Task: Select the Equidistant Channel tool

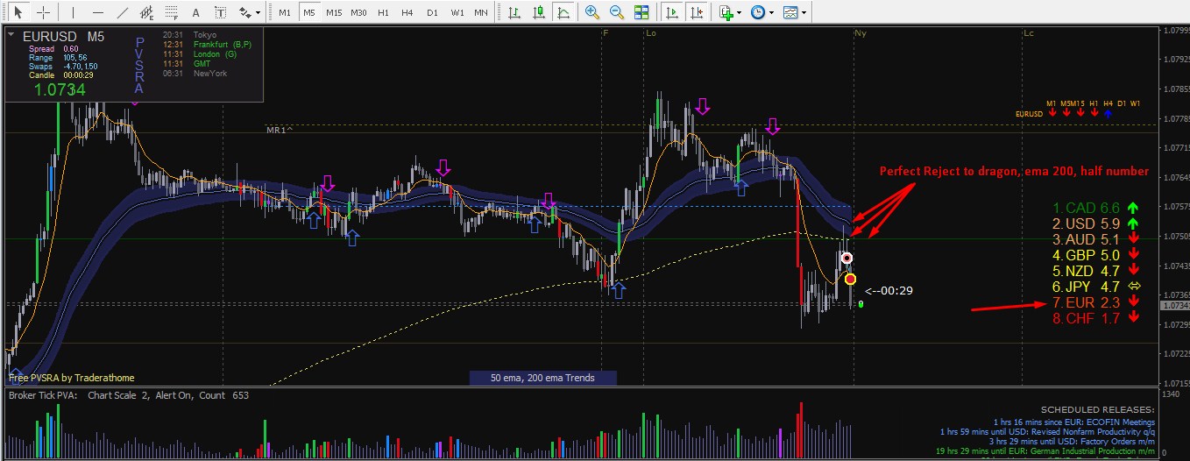Action: (x=147, y=12)
